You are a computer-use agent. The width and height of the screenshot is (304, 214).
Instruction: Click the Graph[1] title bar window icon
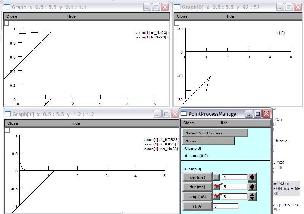[8, 114]
